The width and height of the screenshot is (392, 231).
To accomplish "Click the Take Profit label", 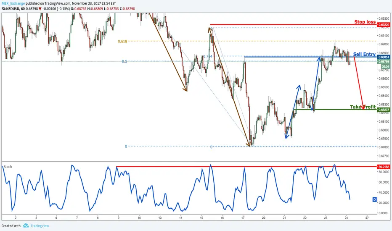I will click(363, 107).
